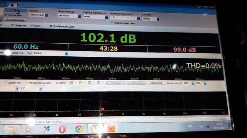Open the Cal Type dropdown showing Classic
Image resolution: width=247 pixels, height=138 pixels.
[151, 19]
